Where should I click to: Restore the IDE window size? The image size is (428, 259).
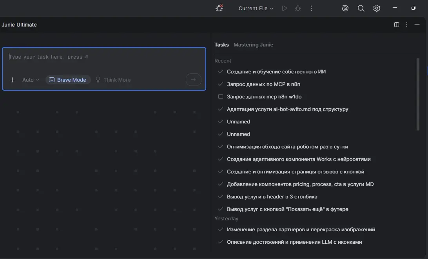tap(413, 8)
